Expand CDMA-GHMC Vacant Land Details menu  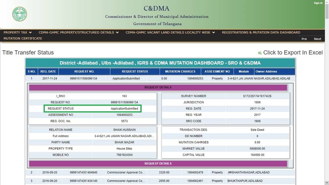click(x=170, y=33)
